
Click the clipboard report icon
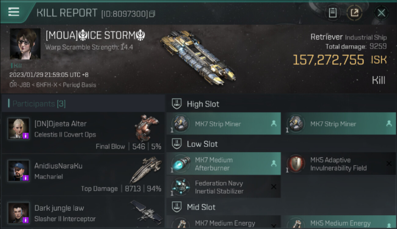333,13
